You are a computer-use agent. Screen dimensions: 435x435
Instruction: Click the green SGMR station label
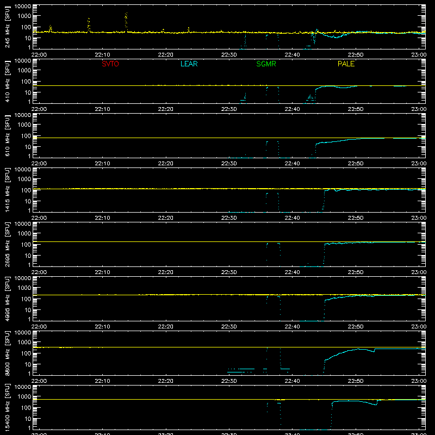click(266, 64)
